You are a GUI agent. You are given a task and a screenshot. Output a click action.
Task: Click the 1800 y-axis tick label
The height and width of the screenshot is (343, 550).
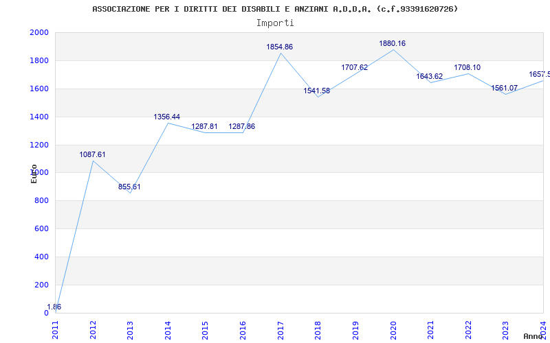[x=39, y=60]
